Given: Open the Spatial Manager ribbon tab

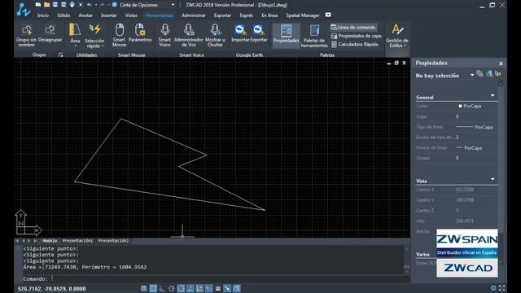Looking at the screenshot, I should [303, 15].
